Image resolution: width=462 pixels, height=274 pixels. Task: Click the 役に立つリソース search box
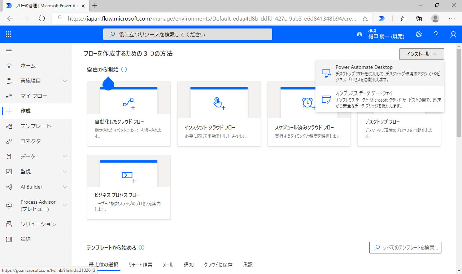188,34
